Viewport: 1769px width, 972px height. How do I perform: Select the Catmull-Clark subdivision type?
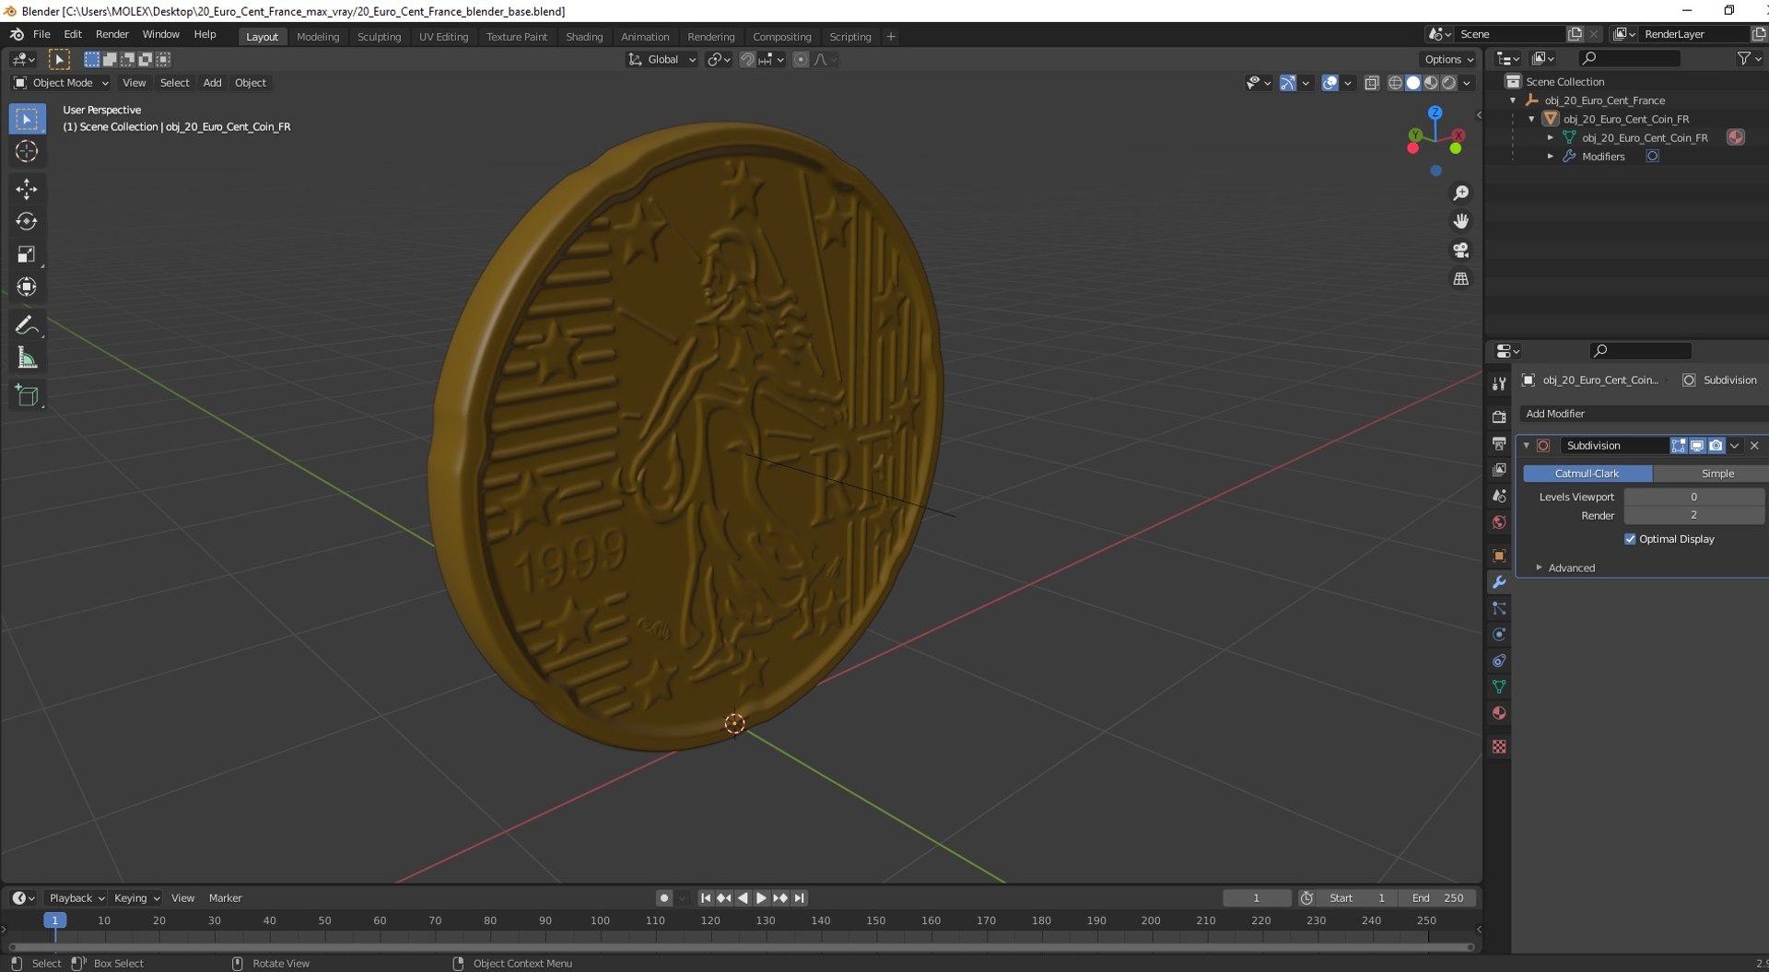point(1587,474)
